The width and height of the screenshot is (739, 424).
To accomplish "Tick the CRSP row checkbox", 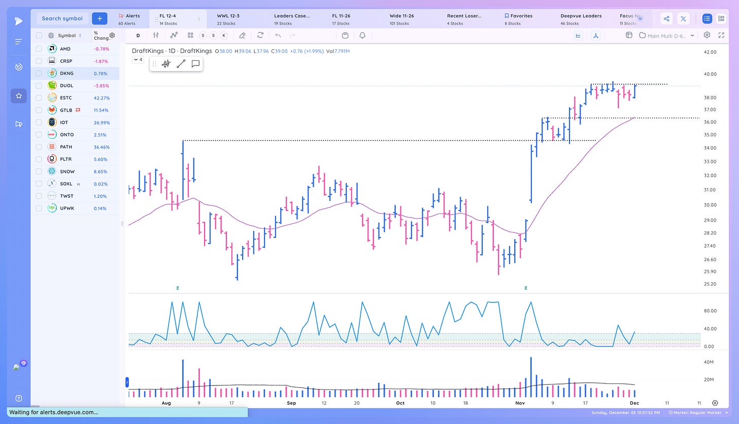I will pyautogui.click(x=39, y=61).
